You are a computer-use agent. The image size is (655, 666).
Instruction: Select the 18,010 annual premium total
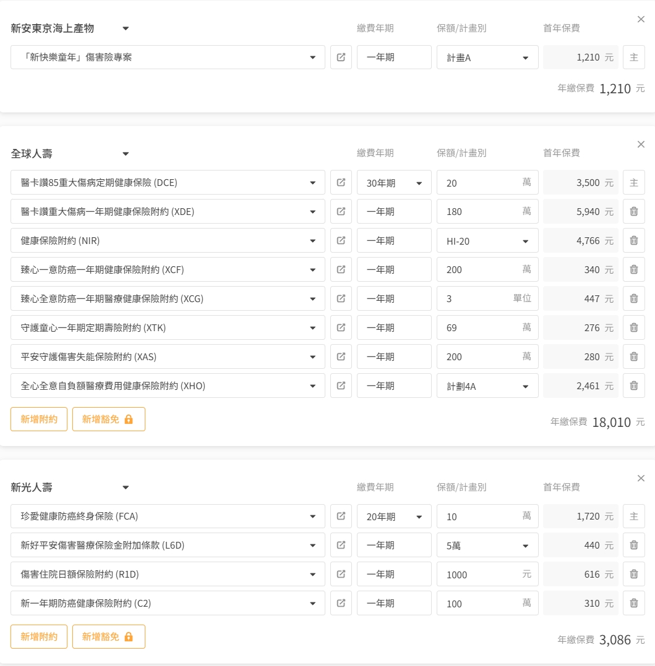tap(611, 422)
